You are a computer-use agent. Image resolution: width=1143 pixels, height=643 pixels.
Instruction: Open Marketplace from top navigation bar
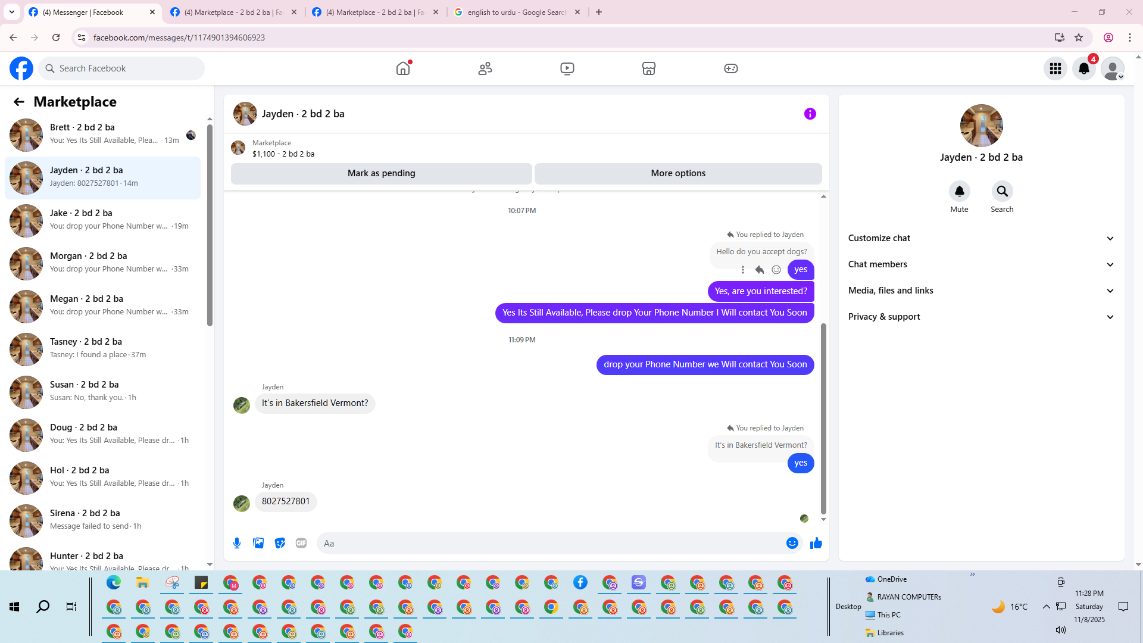pos(648,68)
